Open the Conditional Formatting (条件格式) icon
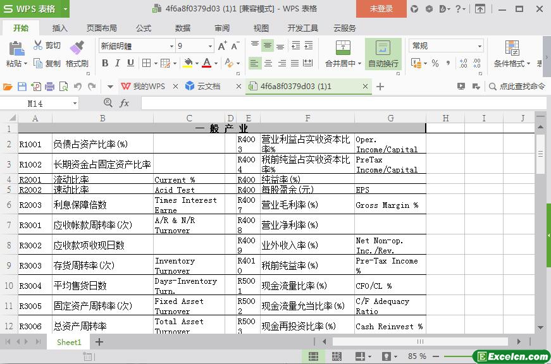The width and height of the screenshot is (551, 364). pyautogui.click(x=512, y=48)
